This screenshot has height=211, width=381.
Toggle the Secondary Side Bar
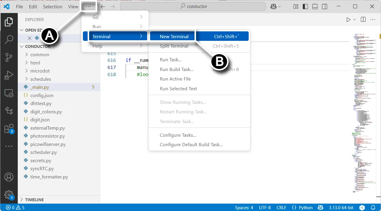tap(324, 7)
